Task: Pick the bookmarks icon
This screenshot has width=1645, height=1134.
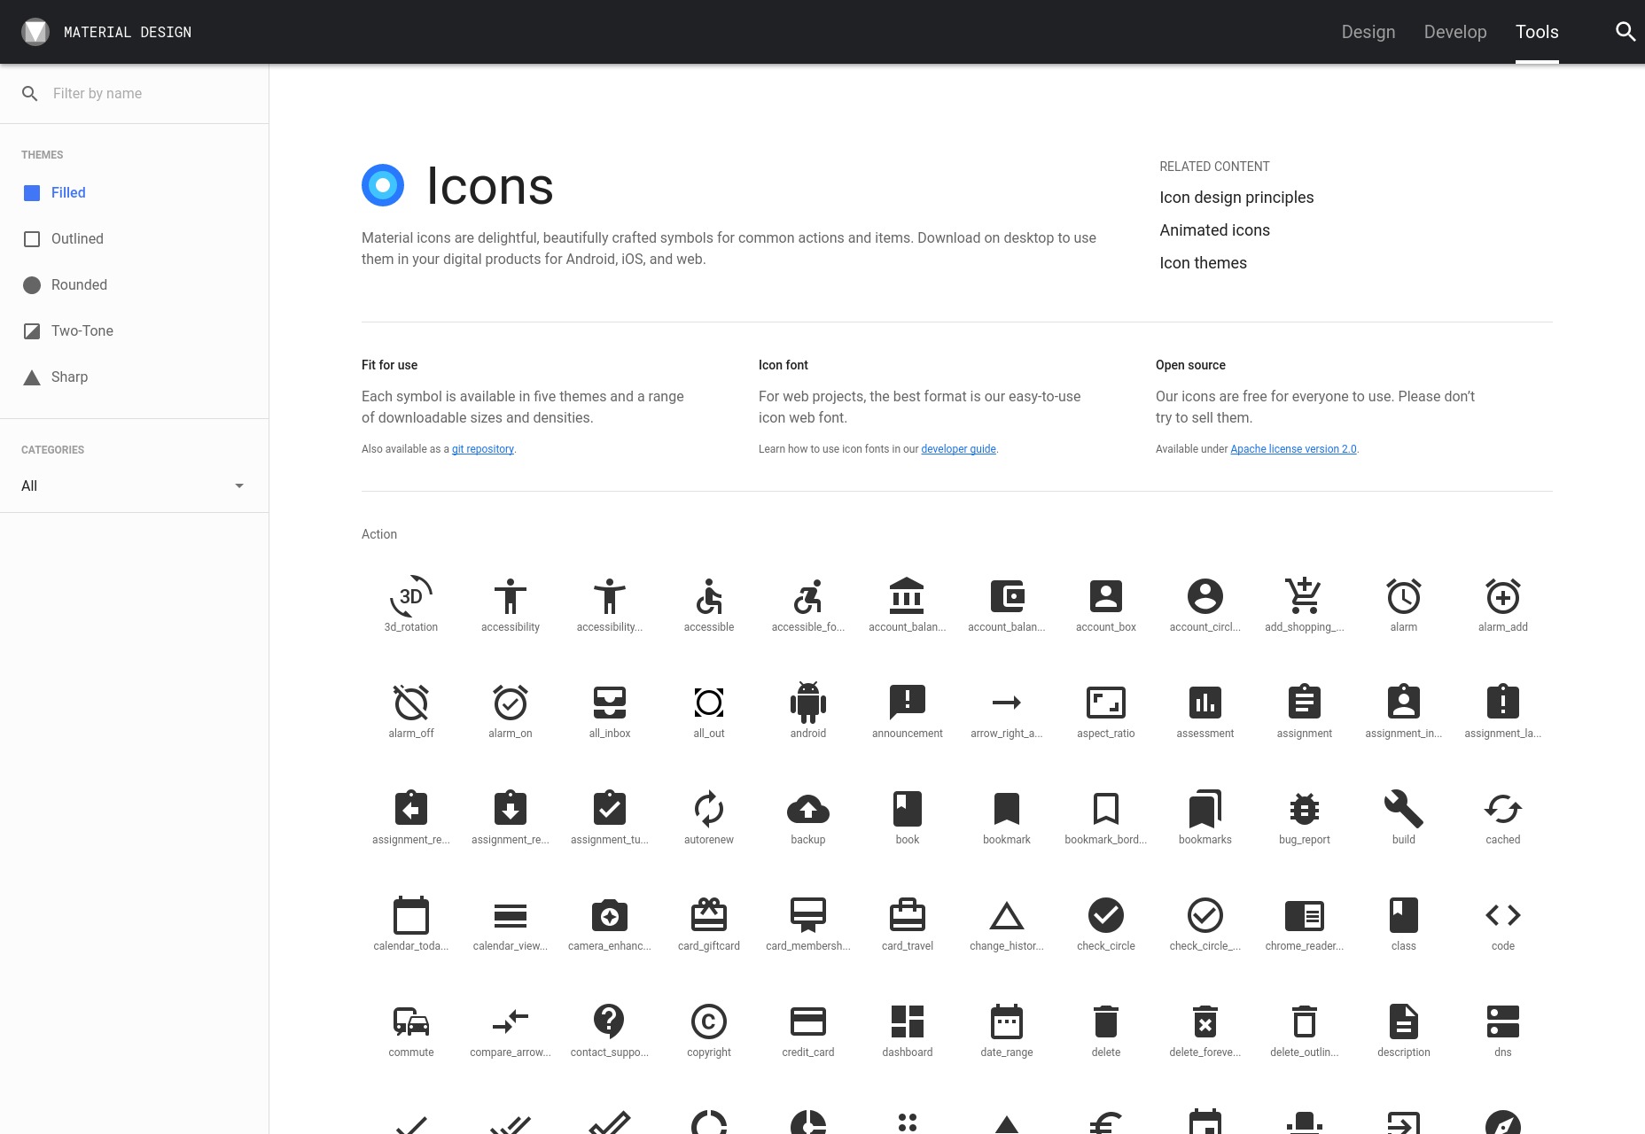Action: click(1205, 809)
